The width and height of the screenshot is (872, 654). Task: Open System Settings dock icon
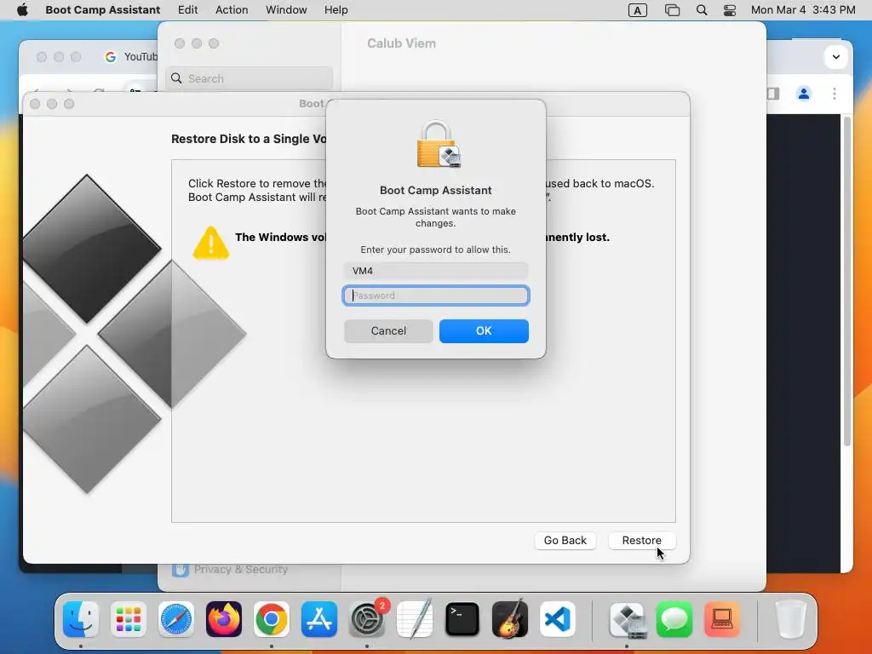tap(367, 619)
